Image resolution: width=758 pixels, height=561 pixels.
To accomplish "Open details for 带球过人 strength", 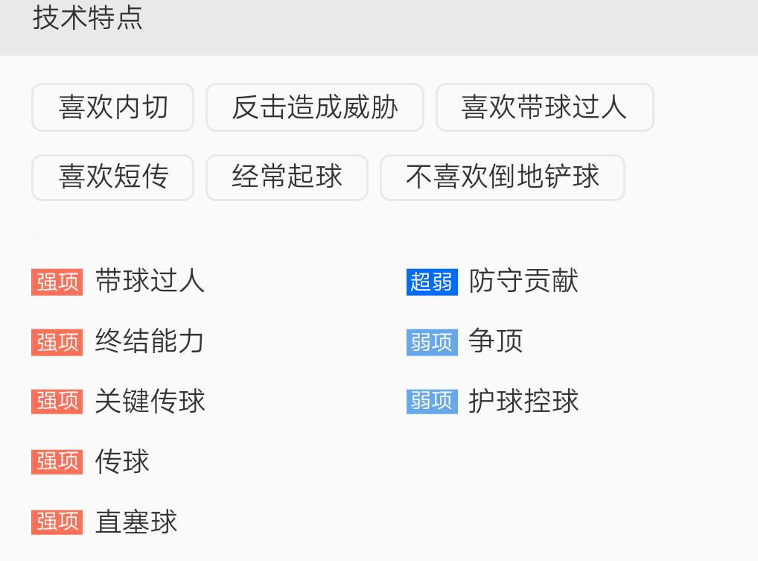I will point(149,282).
